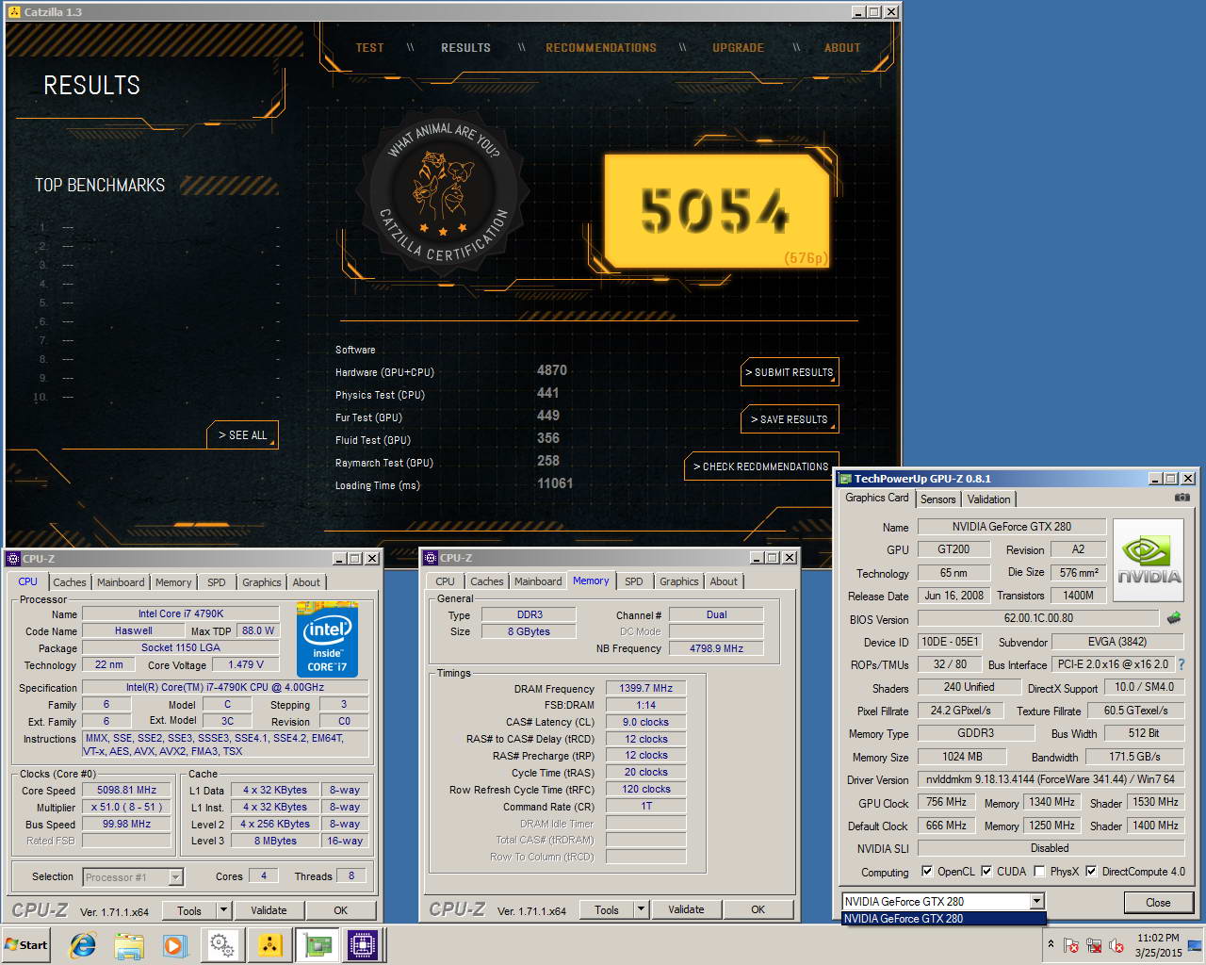Open the Start menu
1206x965 pixels.
pos(26,944)
